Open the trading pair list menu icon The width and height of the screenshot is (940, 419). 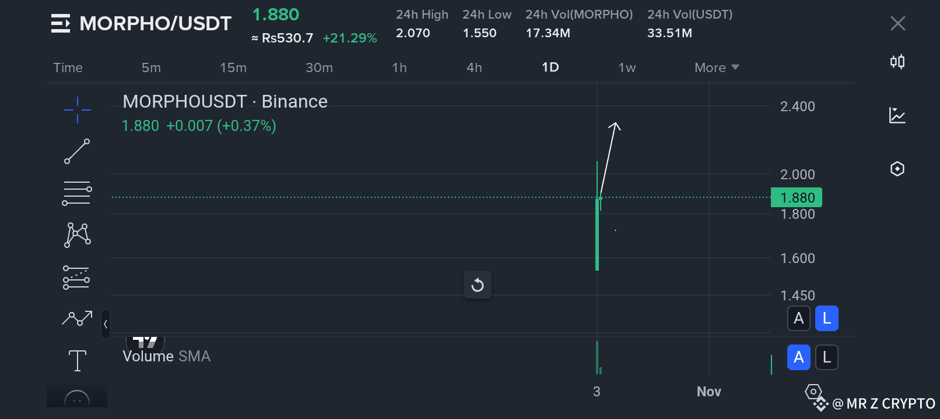pyautogui.click(x=61, y=23)
